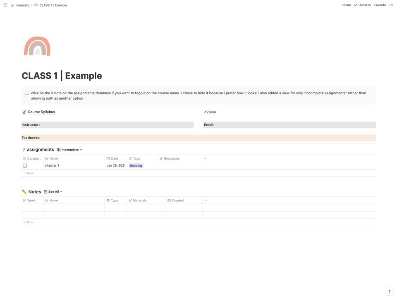397x299 pixels.
Task: Open the Share menu
Action: click(x=347, y=5)
